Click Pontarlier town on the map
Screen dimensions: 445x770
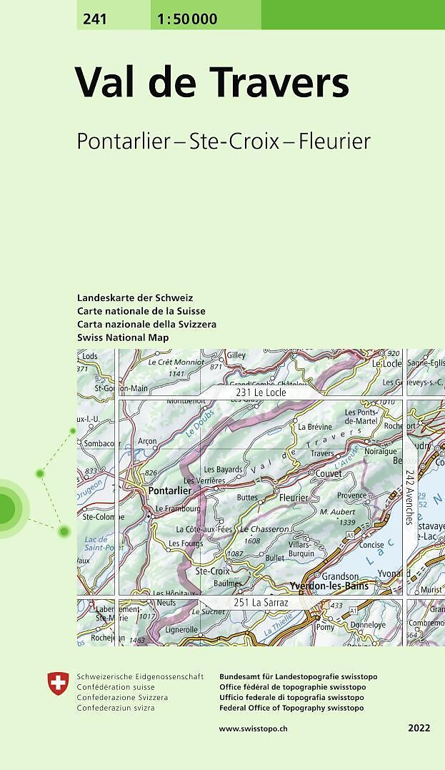pos(169,491)
